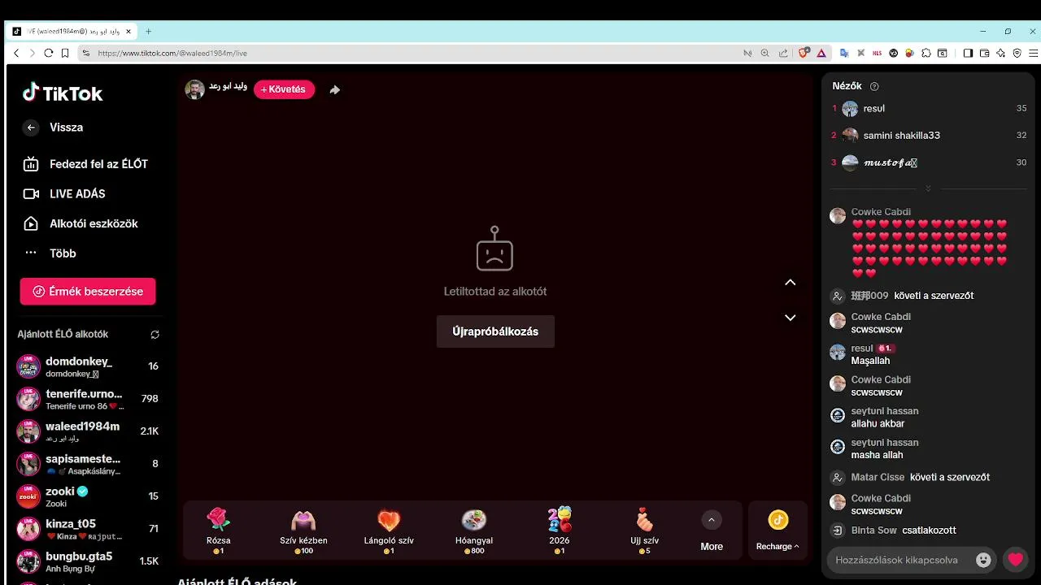Follow the creator with Követés button
Viewport: 1041px width, 585px height.
[284, 89]
